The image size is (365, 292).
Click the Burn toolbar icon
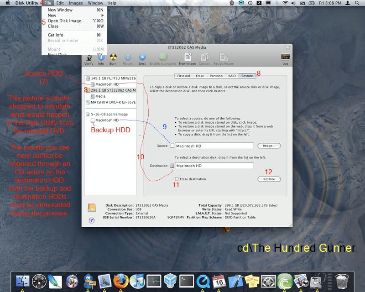point(113,60)
